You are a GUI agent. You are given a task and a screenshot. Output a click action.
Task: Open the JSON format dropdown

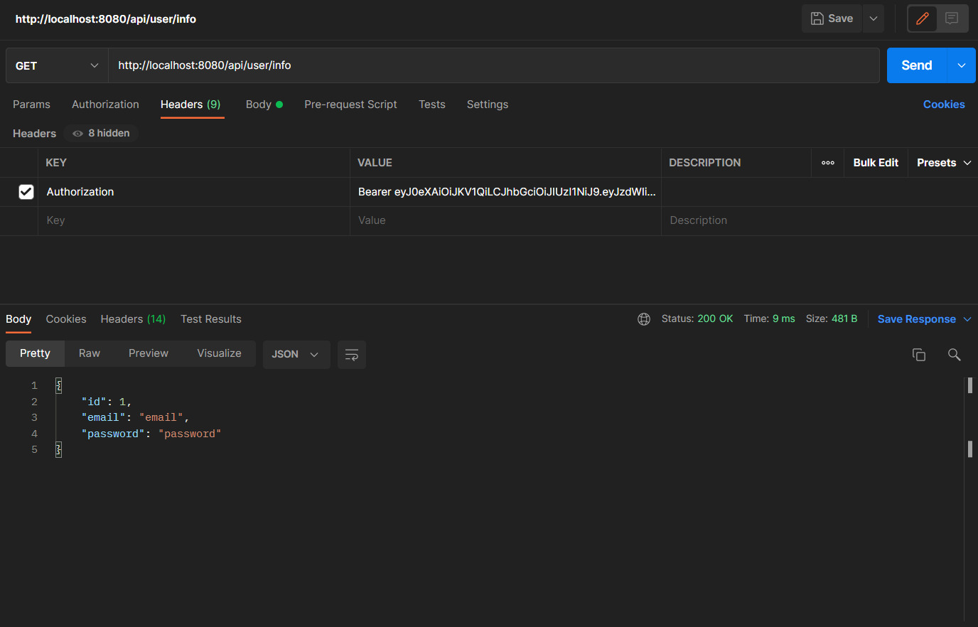point(296,354)
